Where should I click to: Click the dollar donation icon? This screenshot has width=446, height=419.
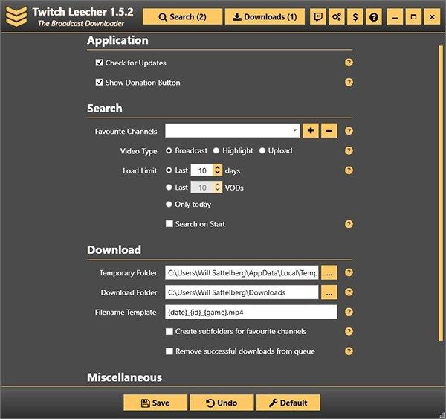pos(355,17)
